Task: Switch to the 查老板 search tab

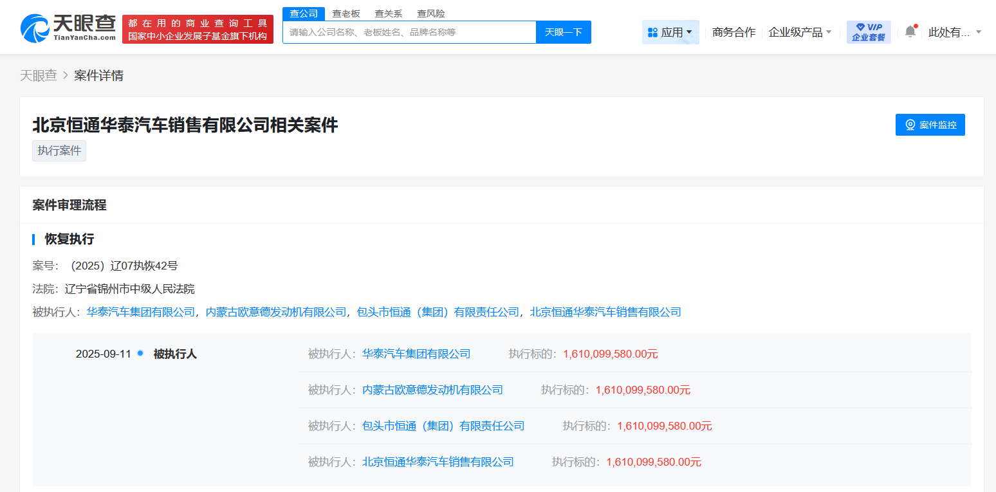Action: click(346, 14)
